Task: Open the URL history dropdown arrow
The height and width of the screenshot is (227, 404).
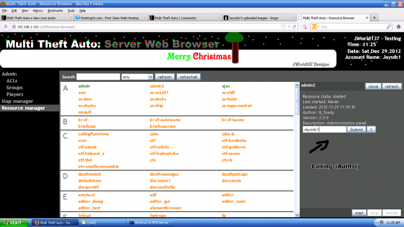Action: tap(289, 27)
